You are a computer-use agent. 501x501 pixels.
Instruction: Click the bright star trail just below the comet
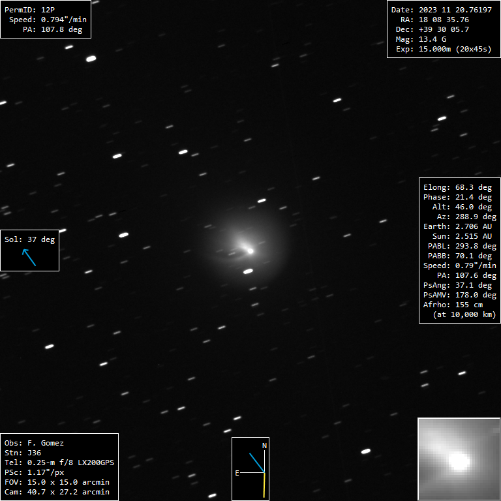(x=248, y=271)
